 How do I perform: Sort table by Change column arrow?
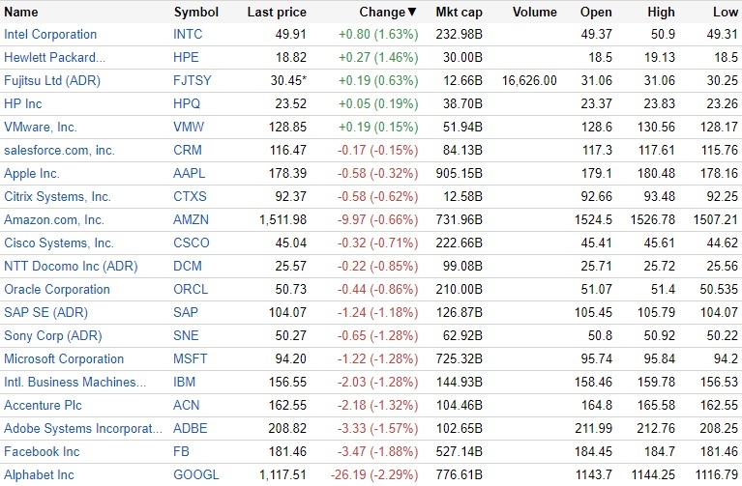click(x=413, y=13)
